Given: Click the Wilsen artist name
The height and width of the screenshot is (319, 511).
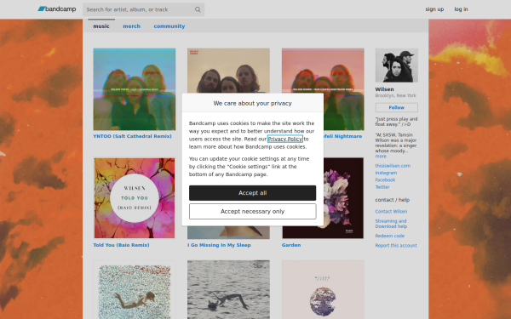Looking at the screenshot, I should pyautogui.click(x=385, y=89).
